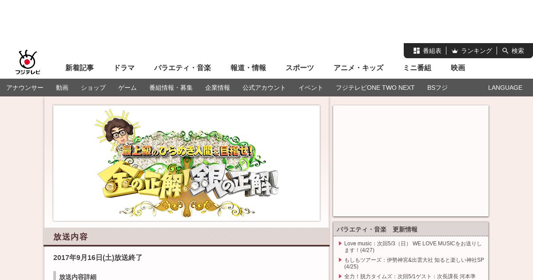Viewport: 533px width, 280px height.
Task: Click the 番組表 grid icon
Action: click(417, 51)
